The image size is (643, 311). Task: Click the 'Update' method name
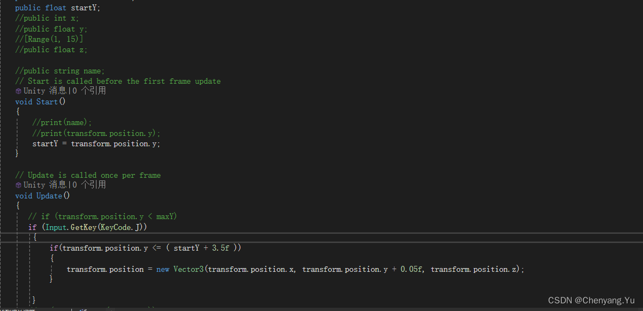tap(49, 196)
